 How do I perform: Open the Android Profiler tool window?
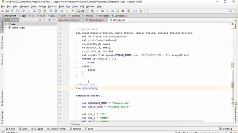point(56,129)
